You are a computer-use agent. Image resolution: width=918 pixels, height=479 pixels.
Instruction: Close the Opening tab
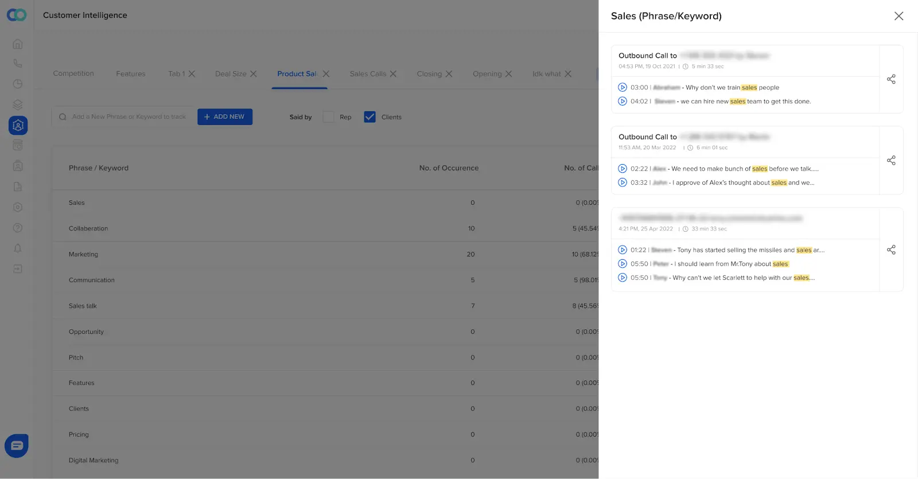pos(508,74)
